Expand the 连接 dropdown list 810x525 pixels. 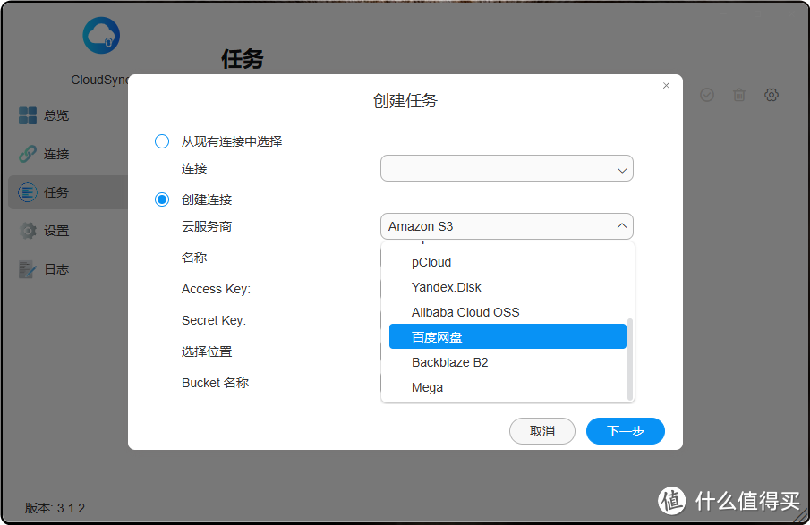(507, 168)
